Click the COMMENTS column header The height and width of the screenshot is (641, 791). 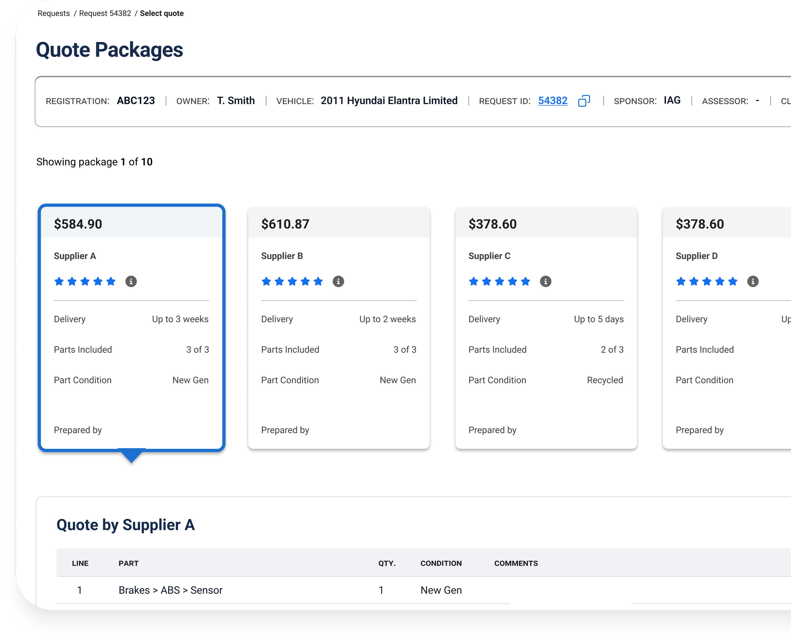pyautogui.click(x=516, y=563)
